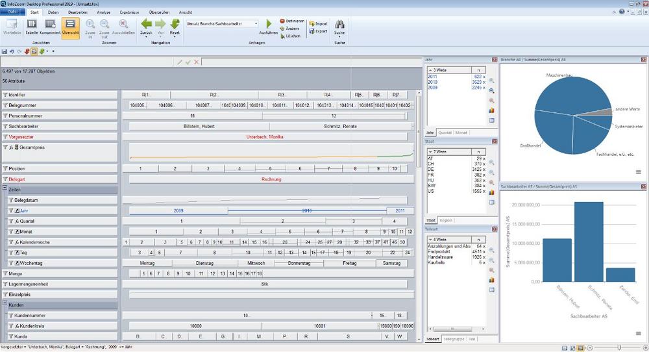This screenshot has width=649, height=352.
Task: Close the Staat panel
Action: pos(494,142)
